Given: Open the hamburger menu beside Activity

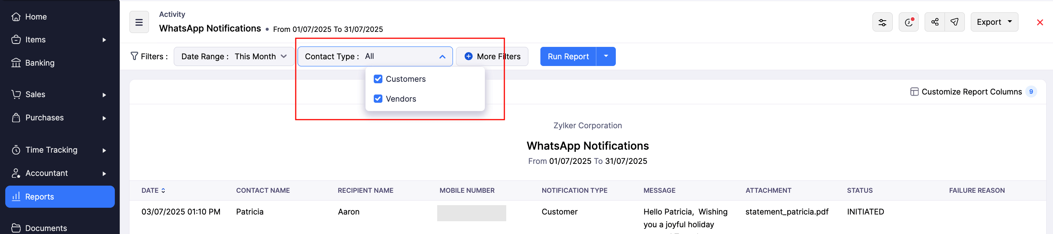Looking at the screenshot, I should point(138,22).
